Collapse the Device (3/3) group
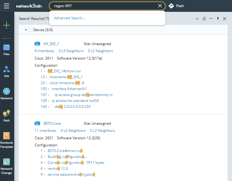The width and height of the screenshot is (232, 181). coord(26,30)
